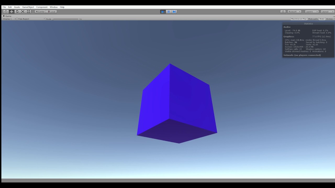Toggle handle rotation with the Local button
The image size is (335, 188).
(52, 11)
